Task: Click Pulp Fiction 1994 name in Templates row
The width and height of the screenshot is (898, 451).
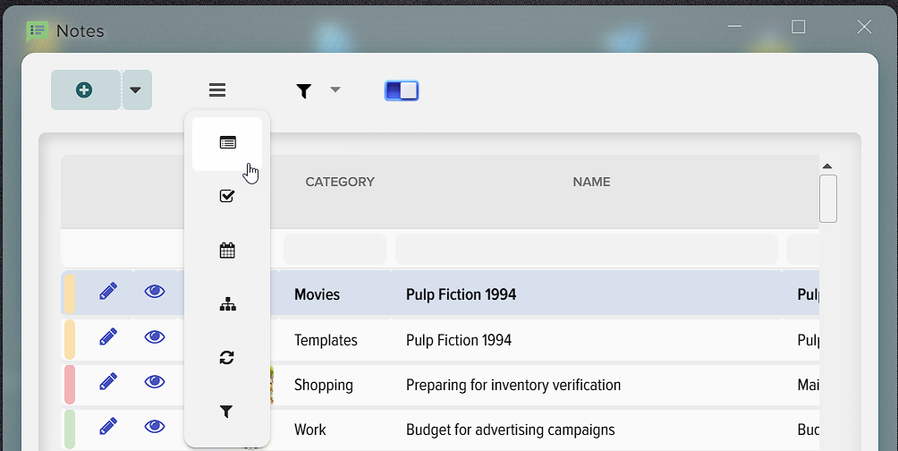Action: pos(459,340)
